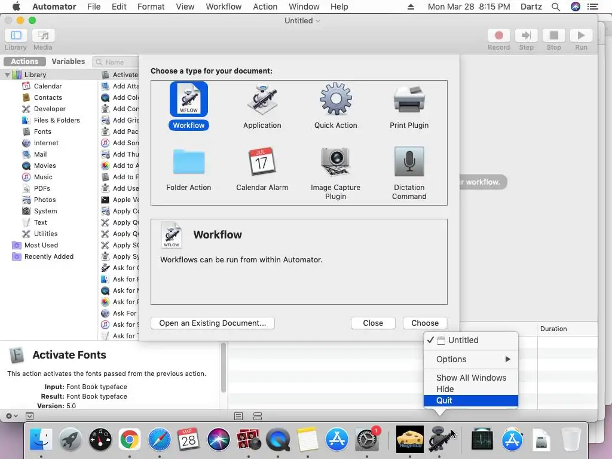Select the Workflow document type icon

tap(188, 99)
